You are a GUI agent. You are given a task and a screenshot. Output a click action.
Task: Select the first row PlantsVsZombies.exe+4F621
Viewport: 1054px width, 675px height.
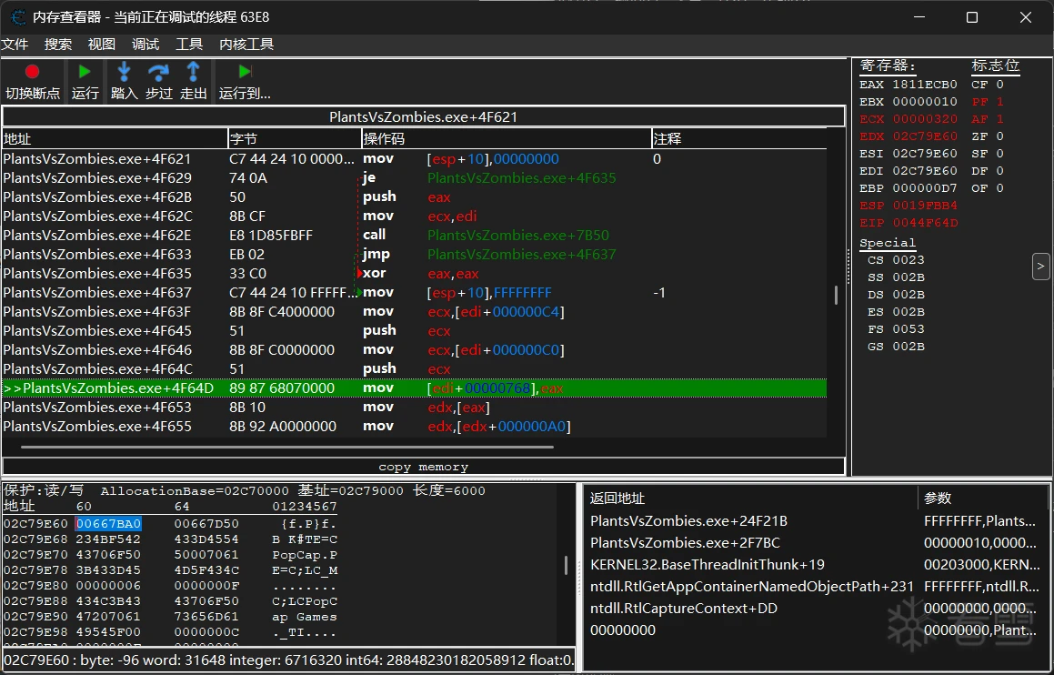(x=414, y=158)
